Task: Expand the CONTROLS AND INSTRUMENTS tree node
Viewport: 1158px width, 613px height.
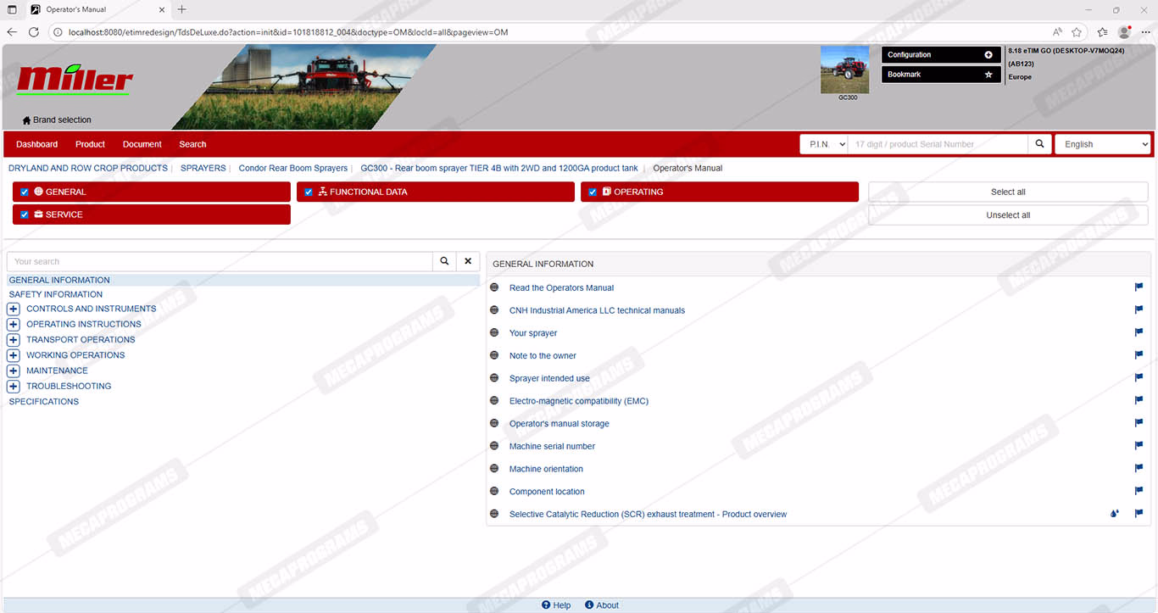Action: 14,309
